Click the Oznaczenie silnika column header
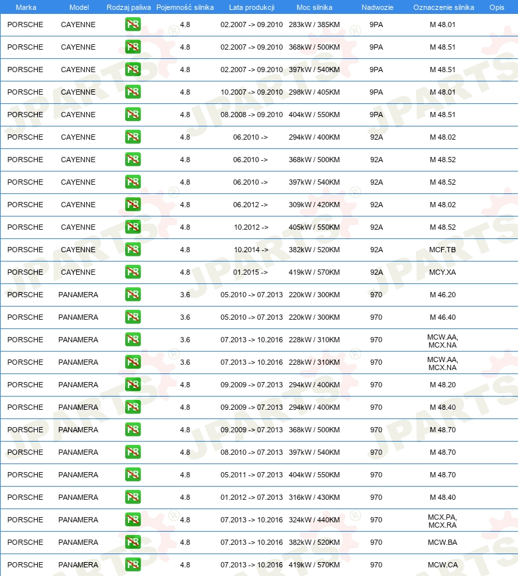The height and width of the screenshot is (576, 518). pyautogui.click(x=443, y=7)
